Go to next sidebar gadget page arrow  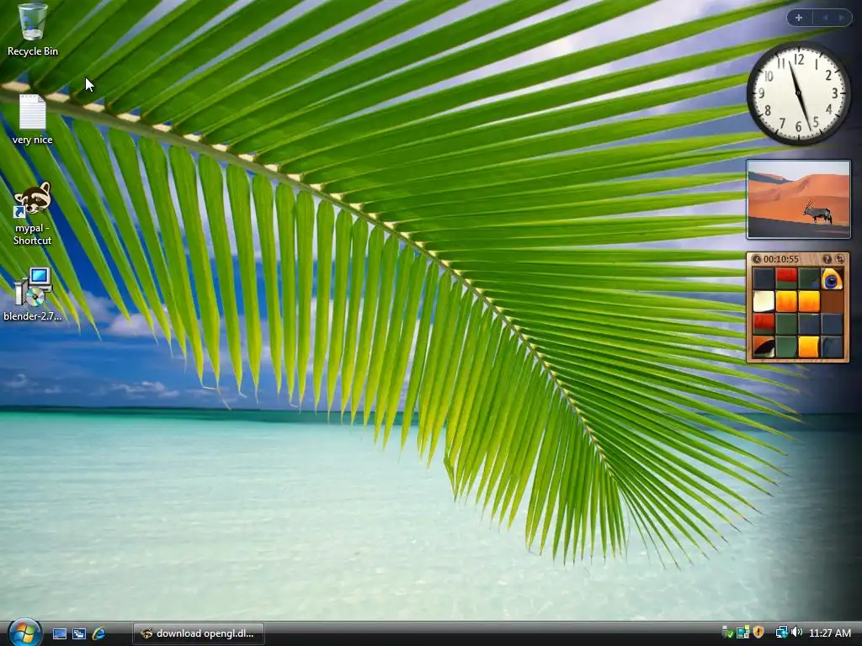pos(841,18)
